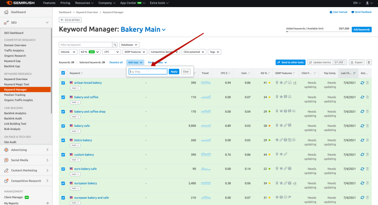Click the search magnifier icon beside keyword filter

[115, 45]
